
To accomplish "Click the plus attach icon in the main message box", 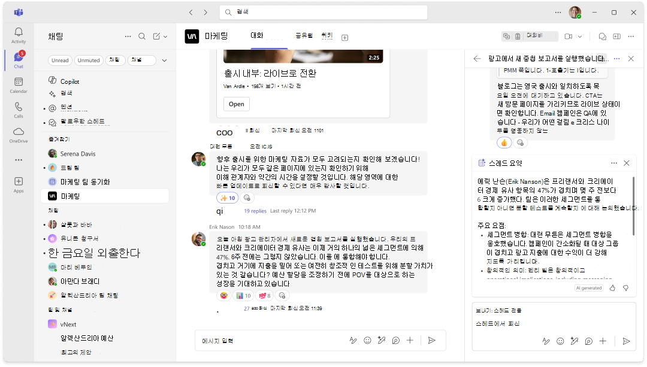I will point(410,340).
